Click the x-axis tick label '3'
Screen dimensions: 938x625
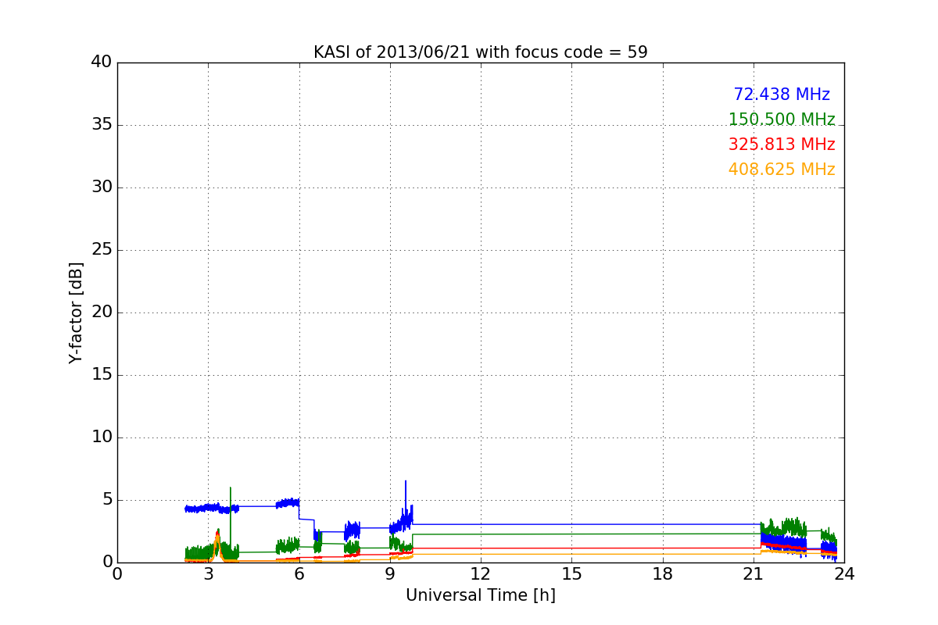coord(208,574)
